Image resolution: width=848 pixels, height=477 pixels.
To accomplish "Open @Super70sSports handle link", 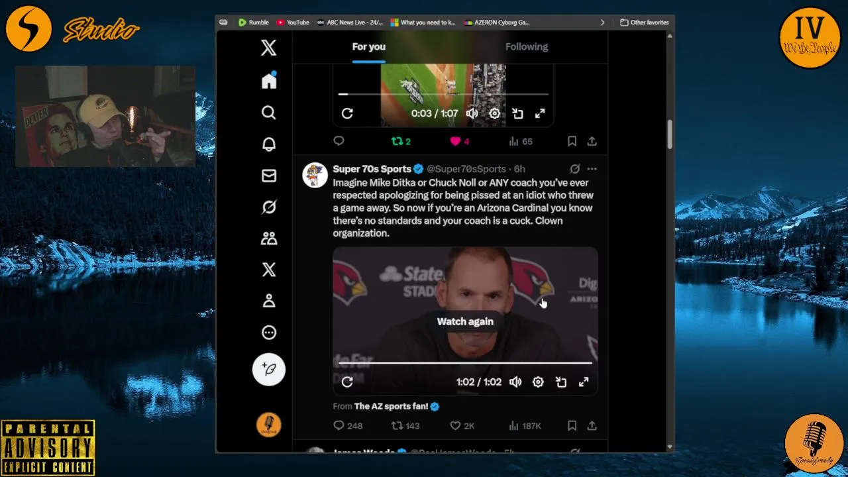I will pos(466,169).
